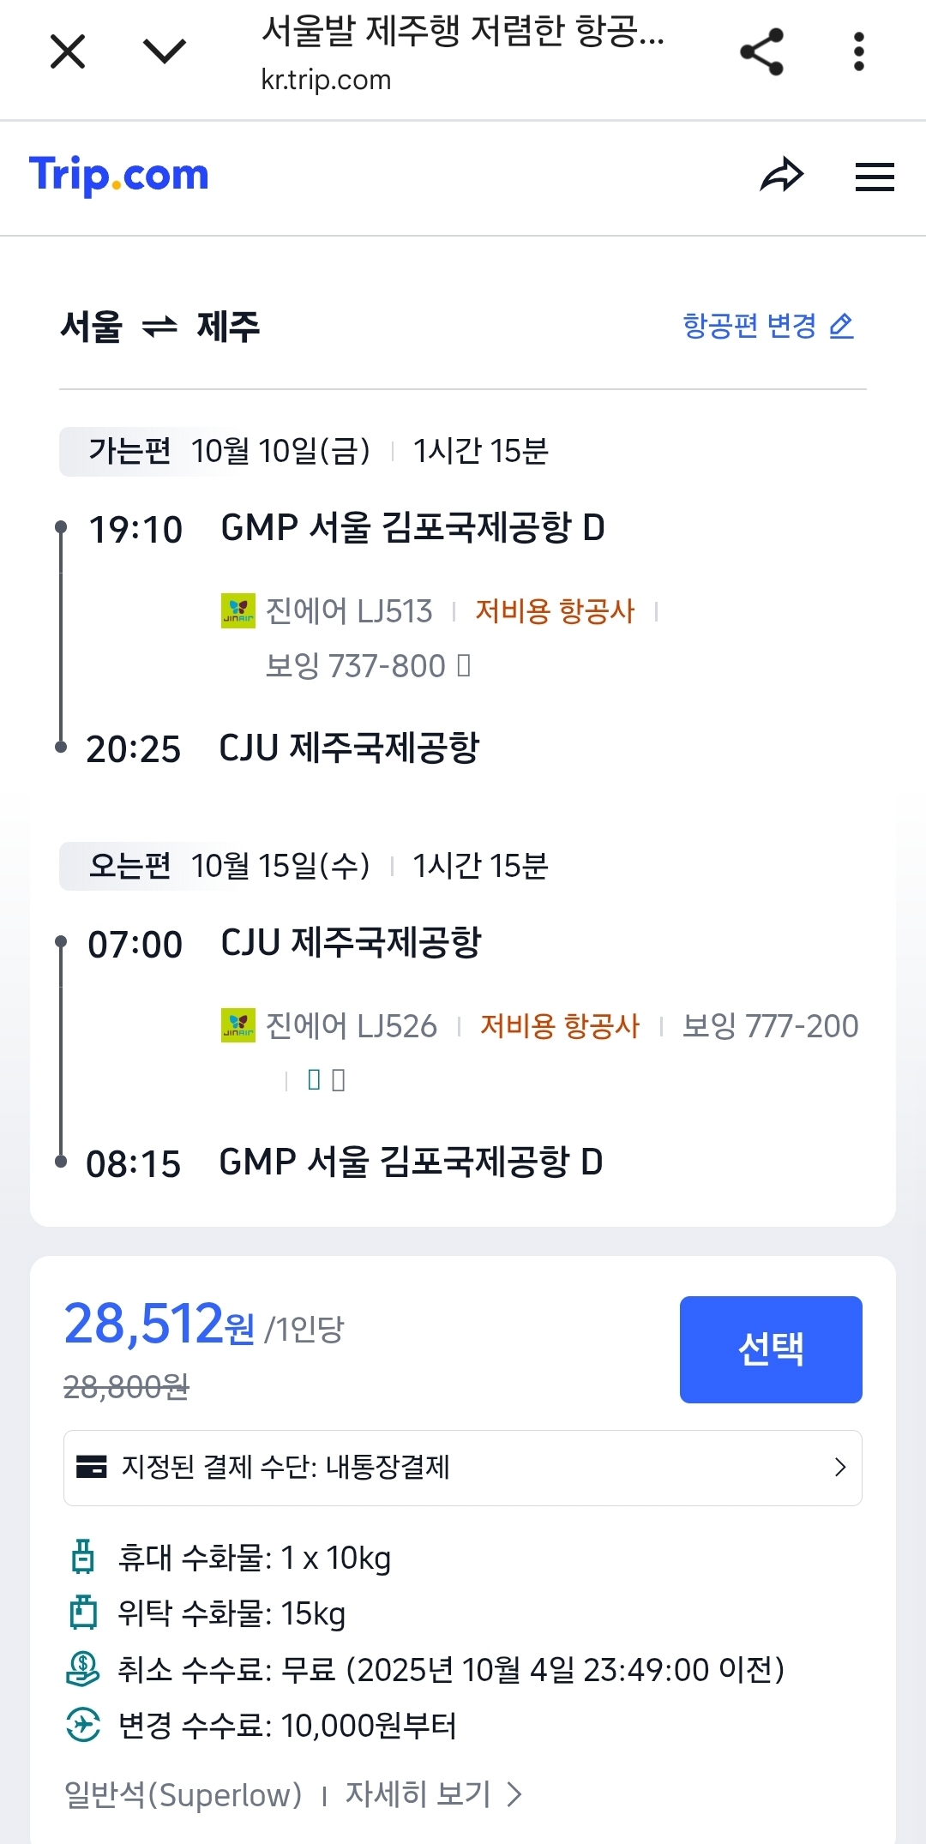926x1844 pixels.
Task: Tap the pencil edit icon
Action: click(842, 326)
